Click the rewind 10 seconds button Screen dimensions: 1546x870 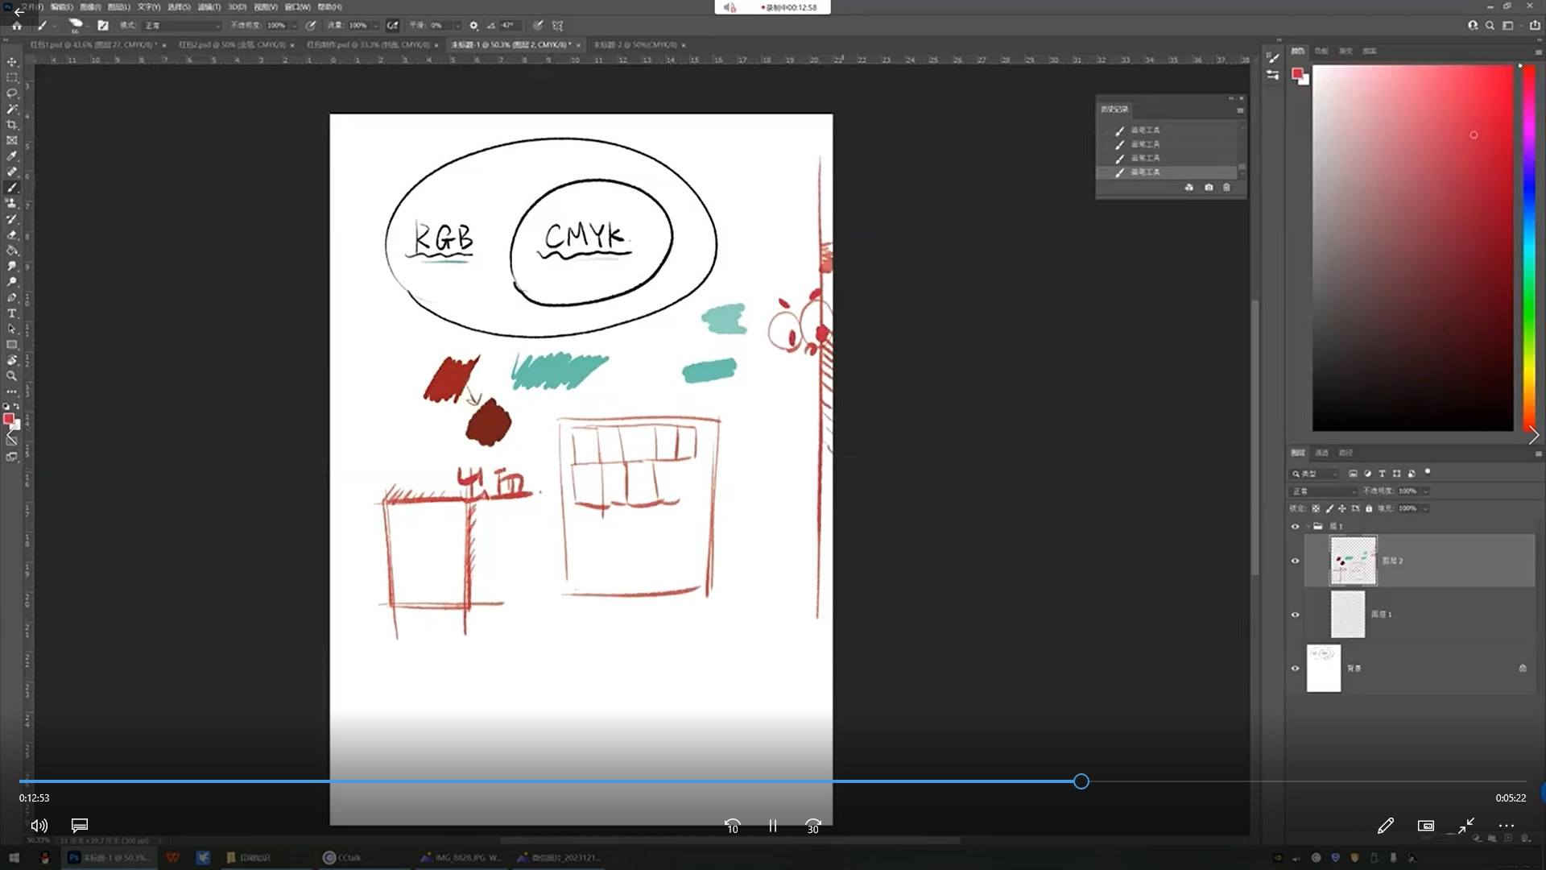[732, 826]
